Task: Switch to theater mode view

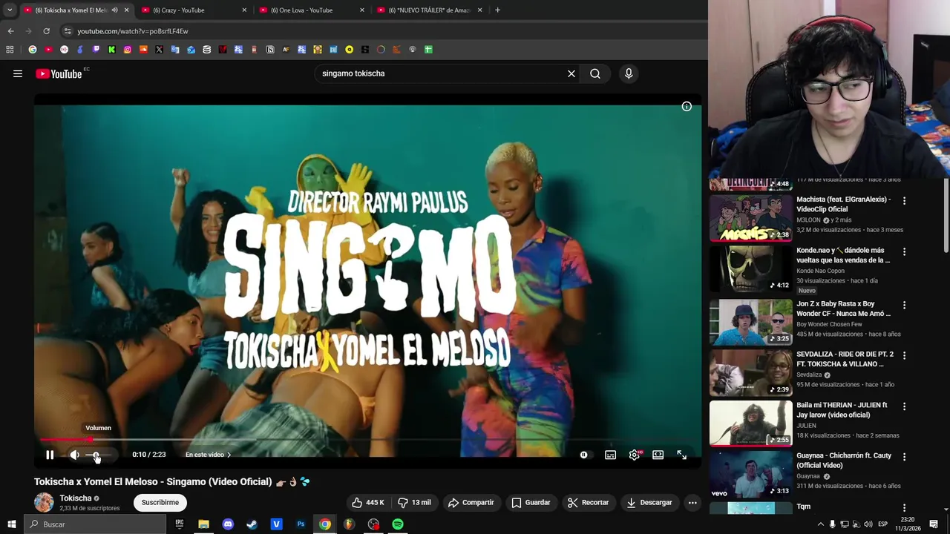Action: click(658, 455)
